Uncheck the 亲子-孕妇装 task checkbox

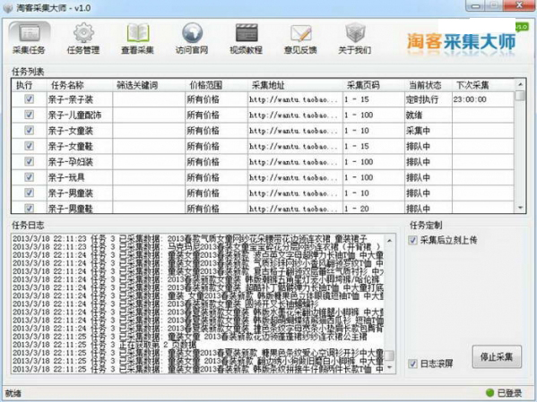[x=29, y=161]
